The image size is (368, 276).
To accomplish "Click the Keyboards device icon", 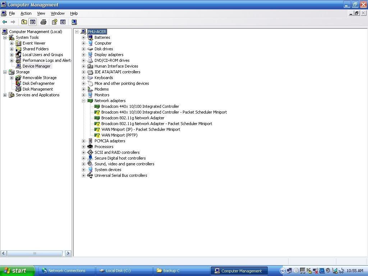I will tap(90, 78).
